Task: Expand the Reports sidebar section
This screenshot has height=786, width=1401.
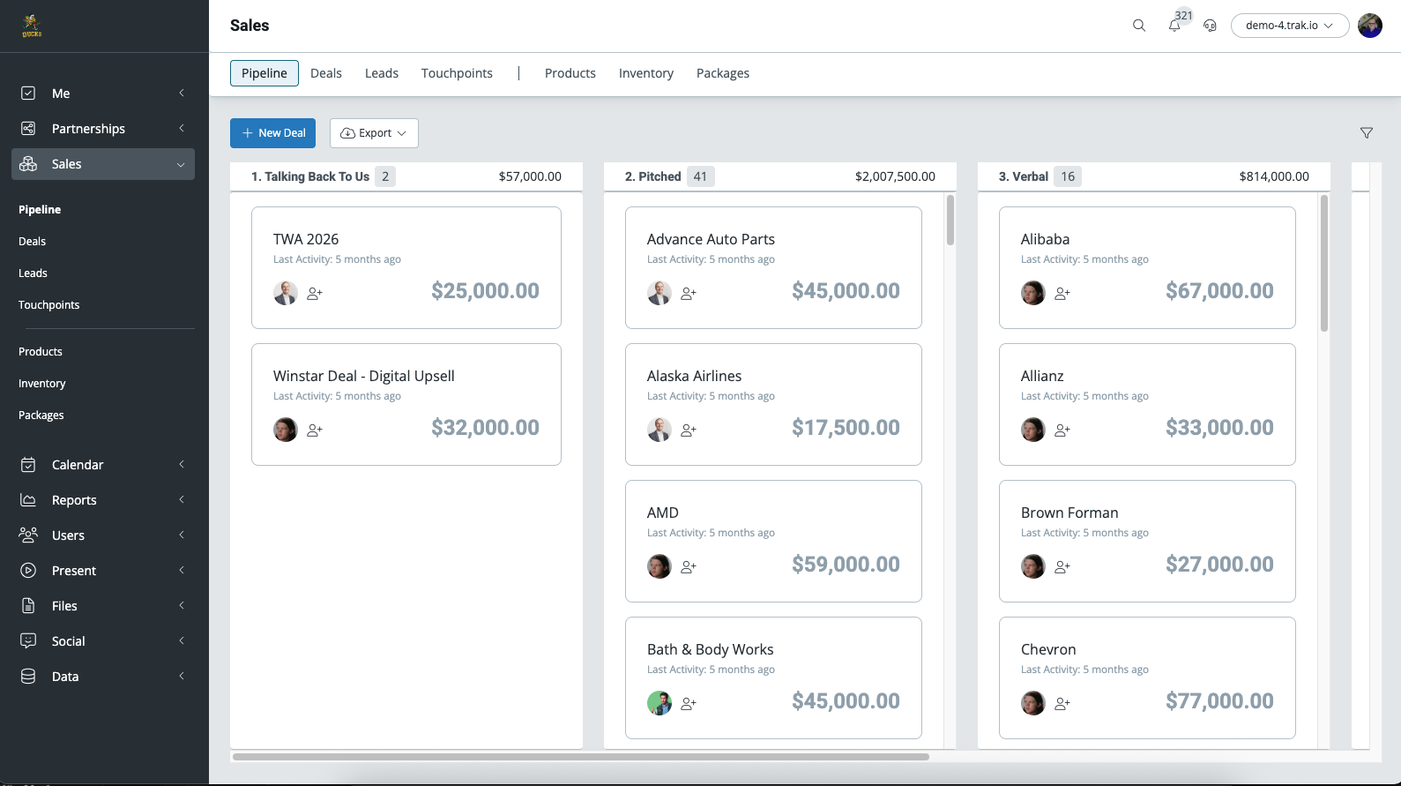Action: pos(182,500)
